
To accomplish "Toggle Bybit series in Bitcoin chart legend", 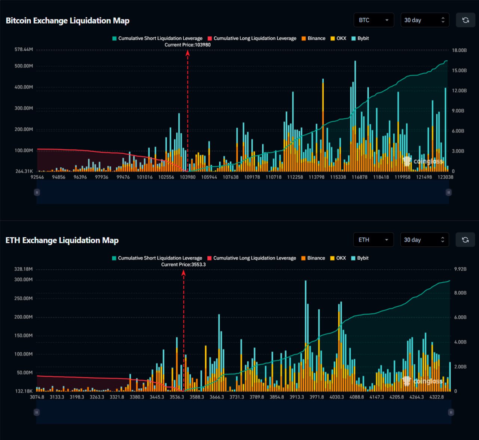I will click(x=360, y=38).
